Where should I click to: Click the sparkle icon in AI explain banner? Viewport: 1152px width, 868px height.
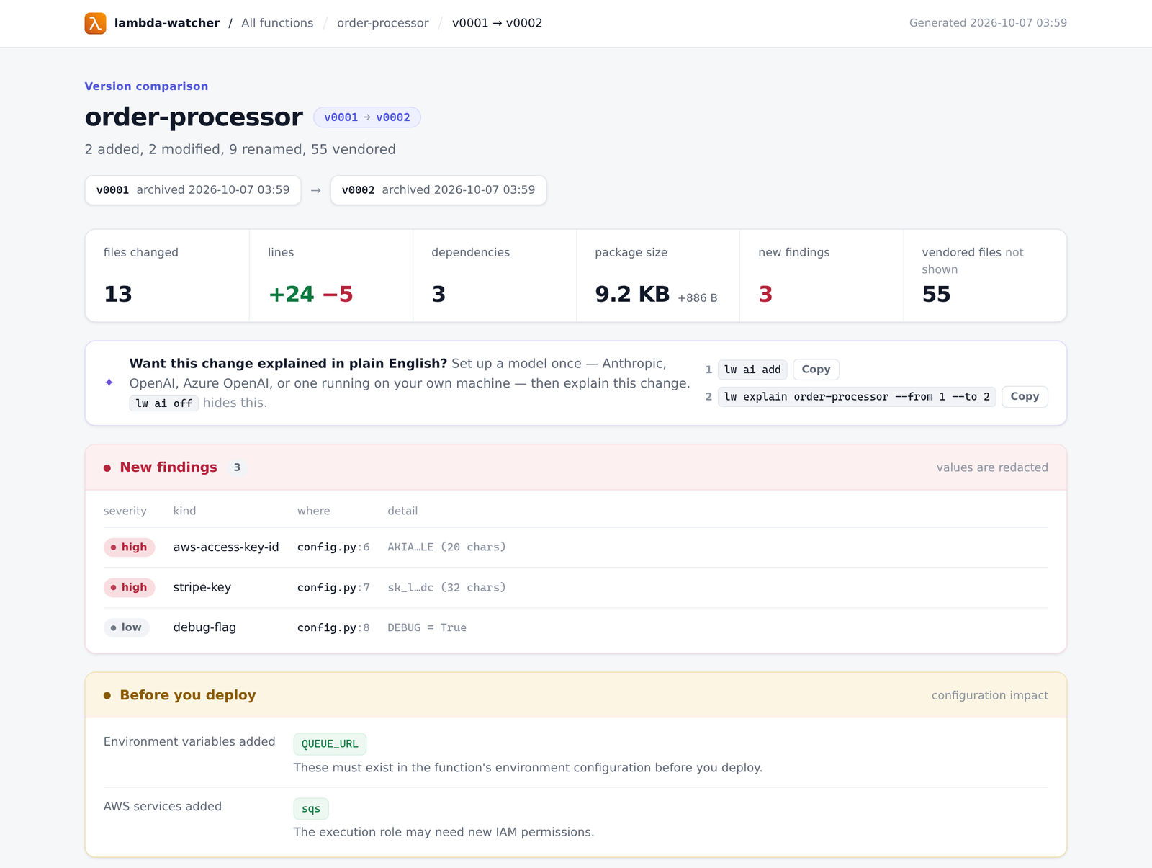click(x=109, y=382)
